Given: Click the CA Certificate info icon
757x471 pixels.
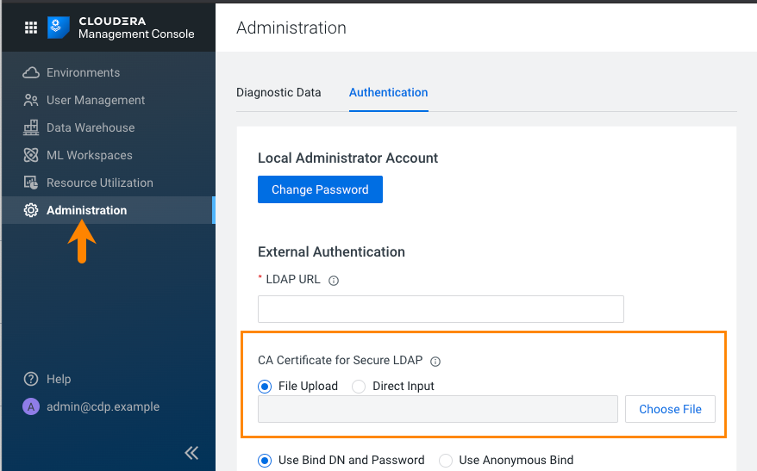Looking at the screenshot, I should [x=435, y=362].
